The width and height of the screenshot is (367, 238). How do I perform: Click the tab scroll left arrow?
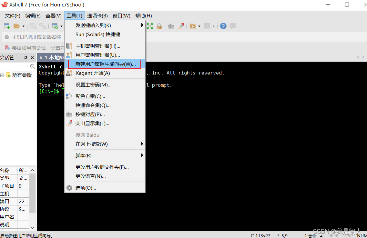358,57
